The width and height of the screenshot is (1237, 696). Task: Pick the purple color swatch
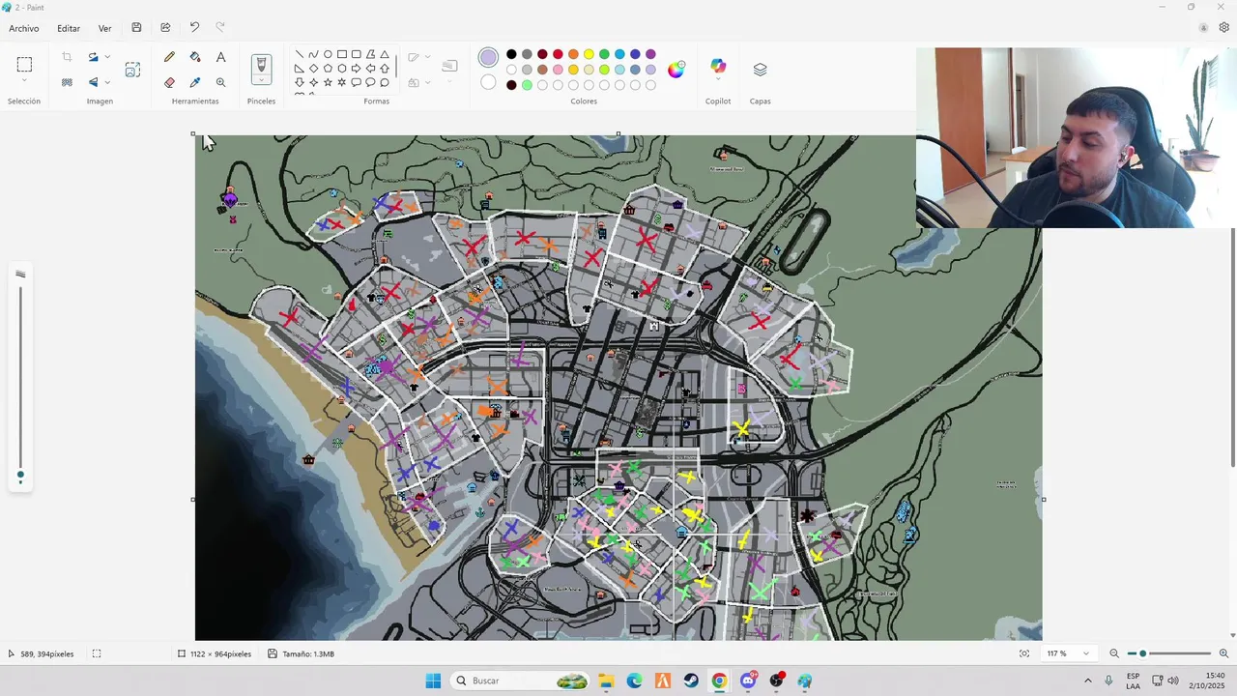650,54
